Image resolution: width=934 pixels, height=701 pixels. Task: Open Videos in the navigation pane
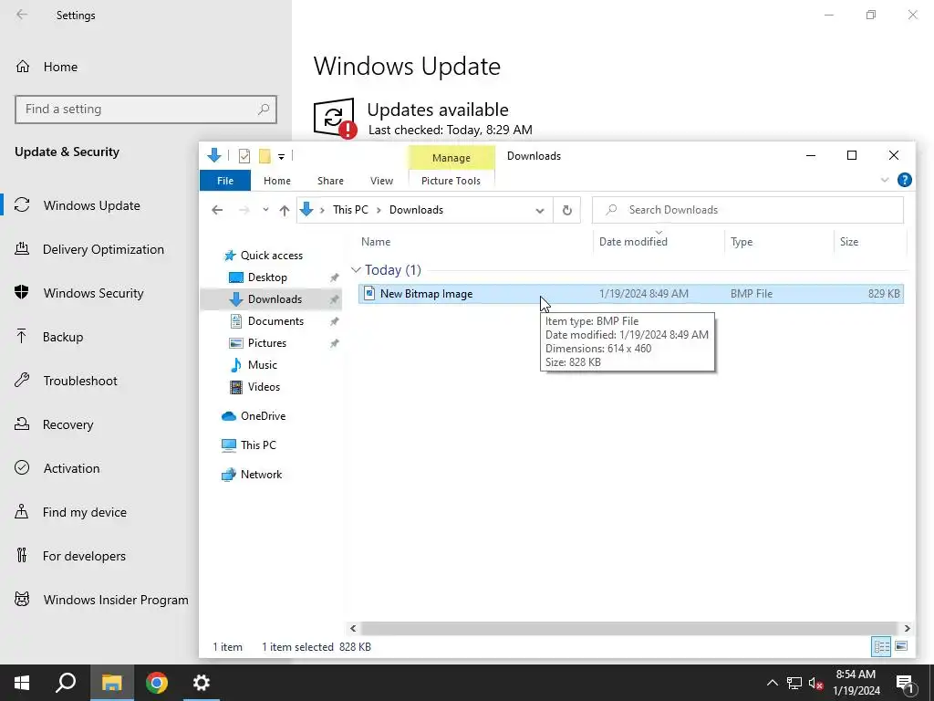[x=264, y=387]
